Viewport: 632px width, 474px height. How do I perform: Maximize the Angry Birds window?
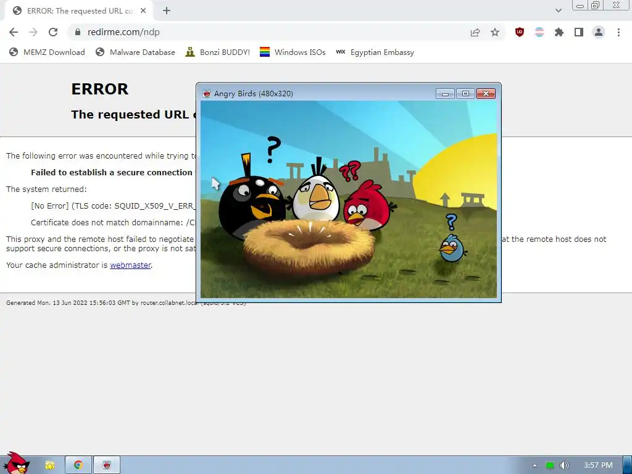[x=465, y=94]
